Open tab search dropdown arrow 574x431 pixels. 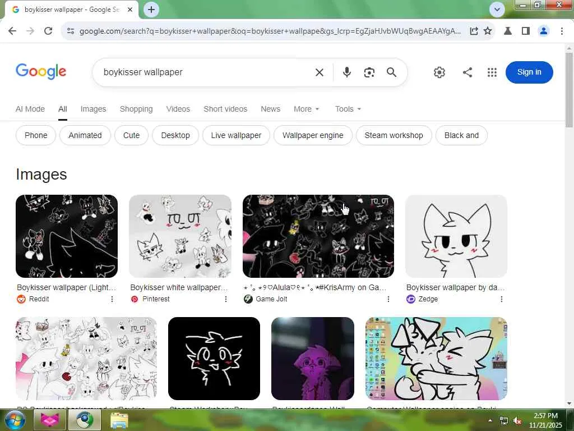coord(497,10)
